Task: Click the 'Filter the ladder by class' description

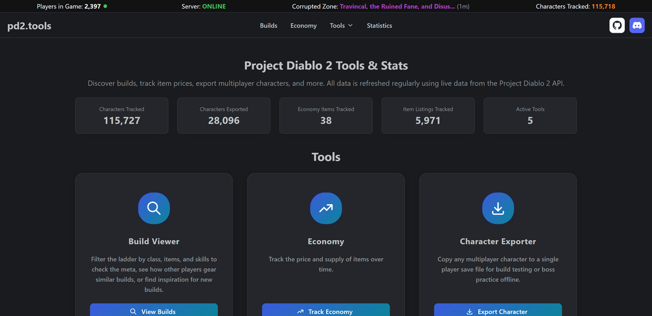Action: click(x=154, y=274)
